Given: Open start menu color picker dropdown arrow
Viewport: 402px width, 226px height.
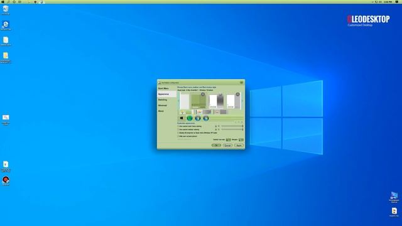Looking at the screenshot, I should click(219, 126).
